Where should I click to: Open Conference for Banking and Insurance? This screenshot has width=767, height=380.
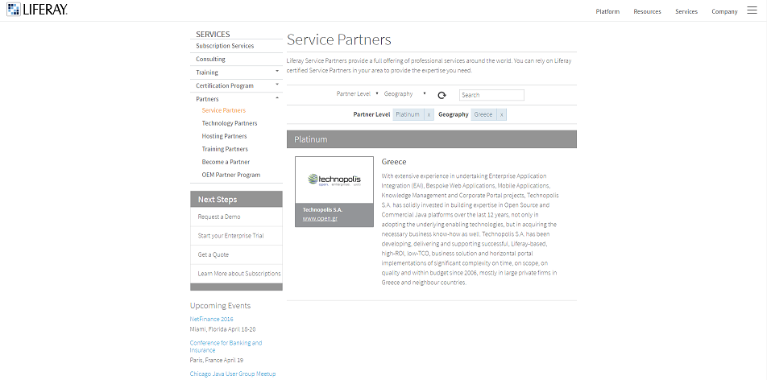tap(226, 346)
